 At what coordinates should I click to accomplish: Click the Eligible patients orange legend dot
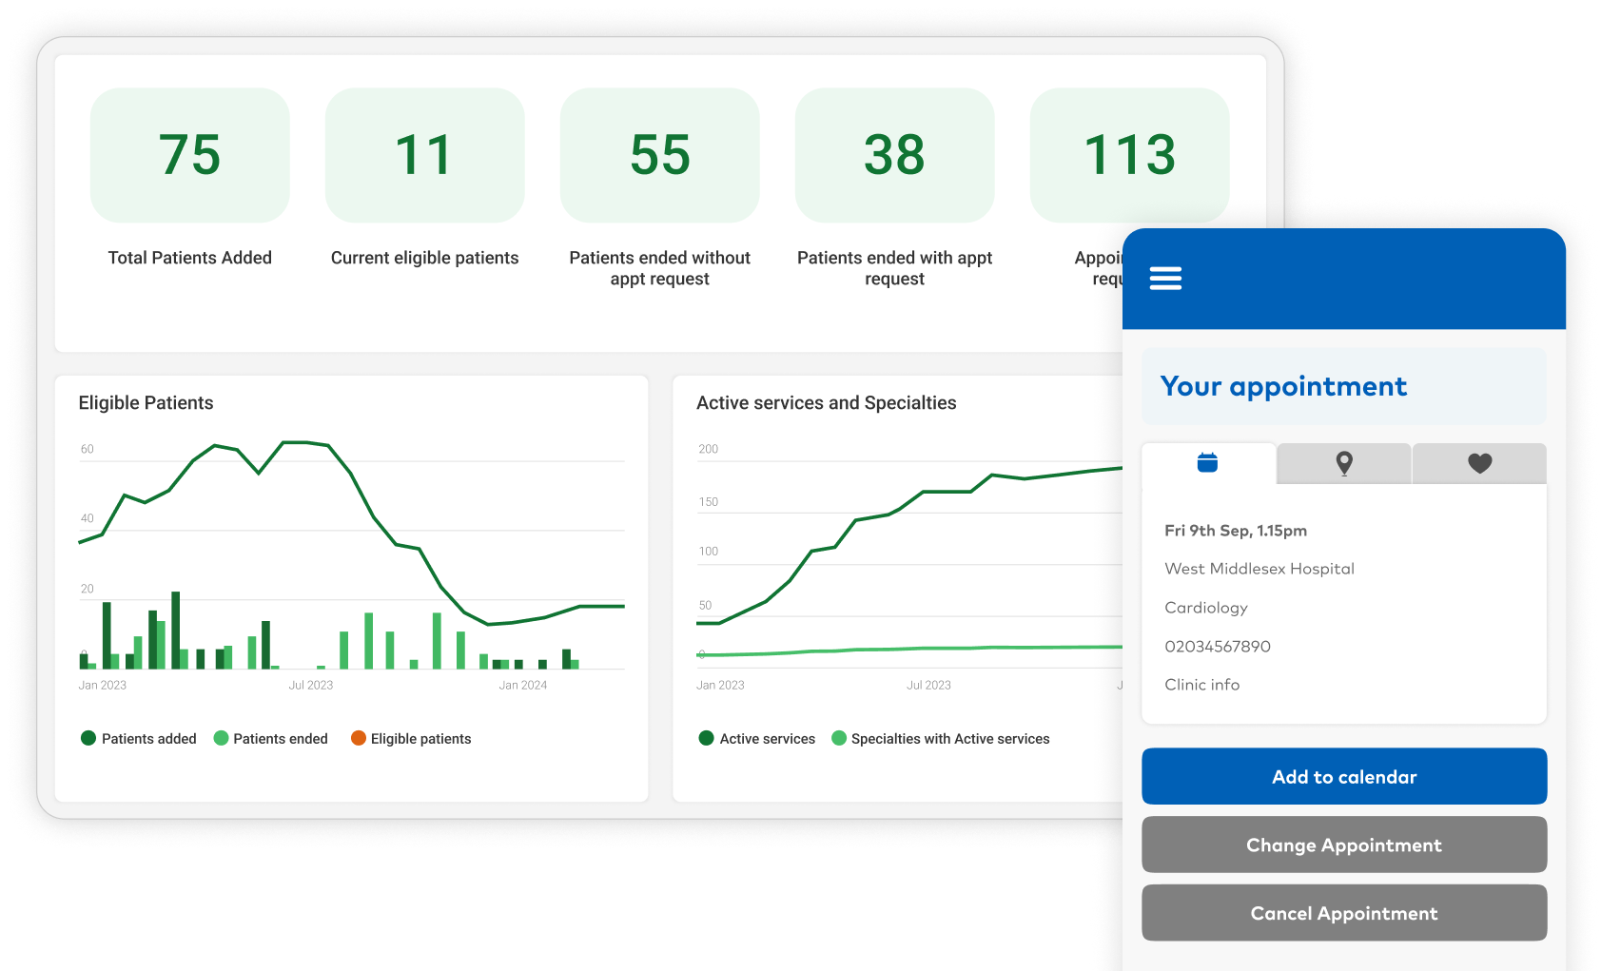coord(358,738)
